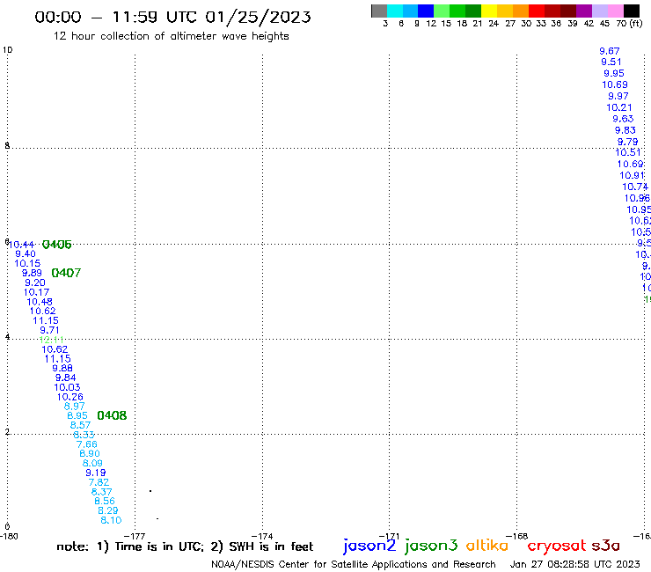Click the 'Time is in UTC' note text
651x572 pixels.
point(159,547)
